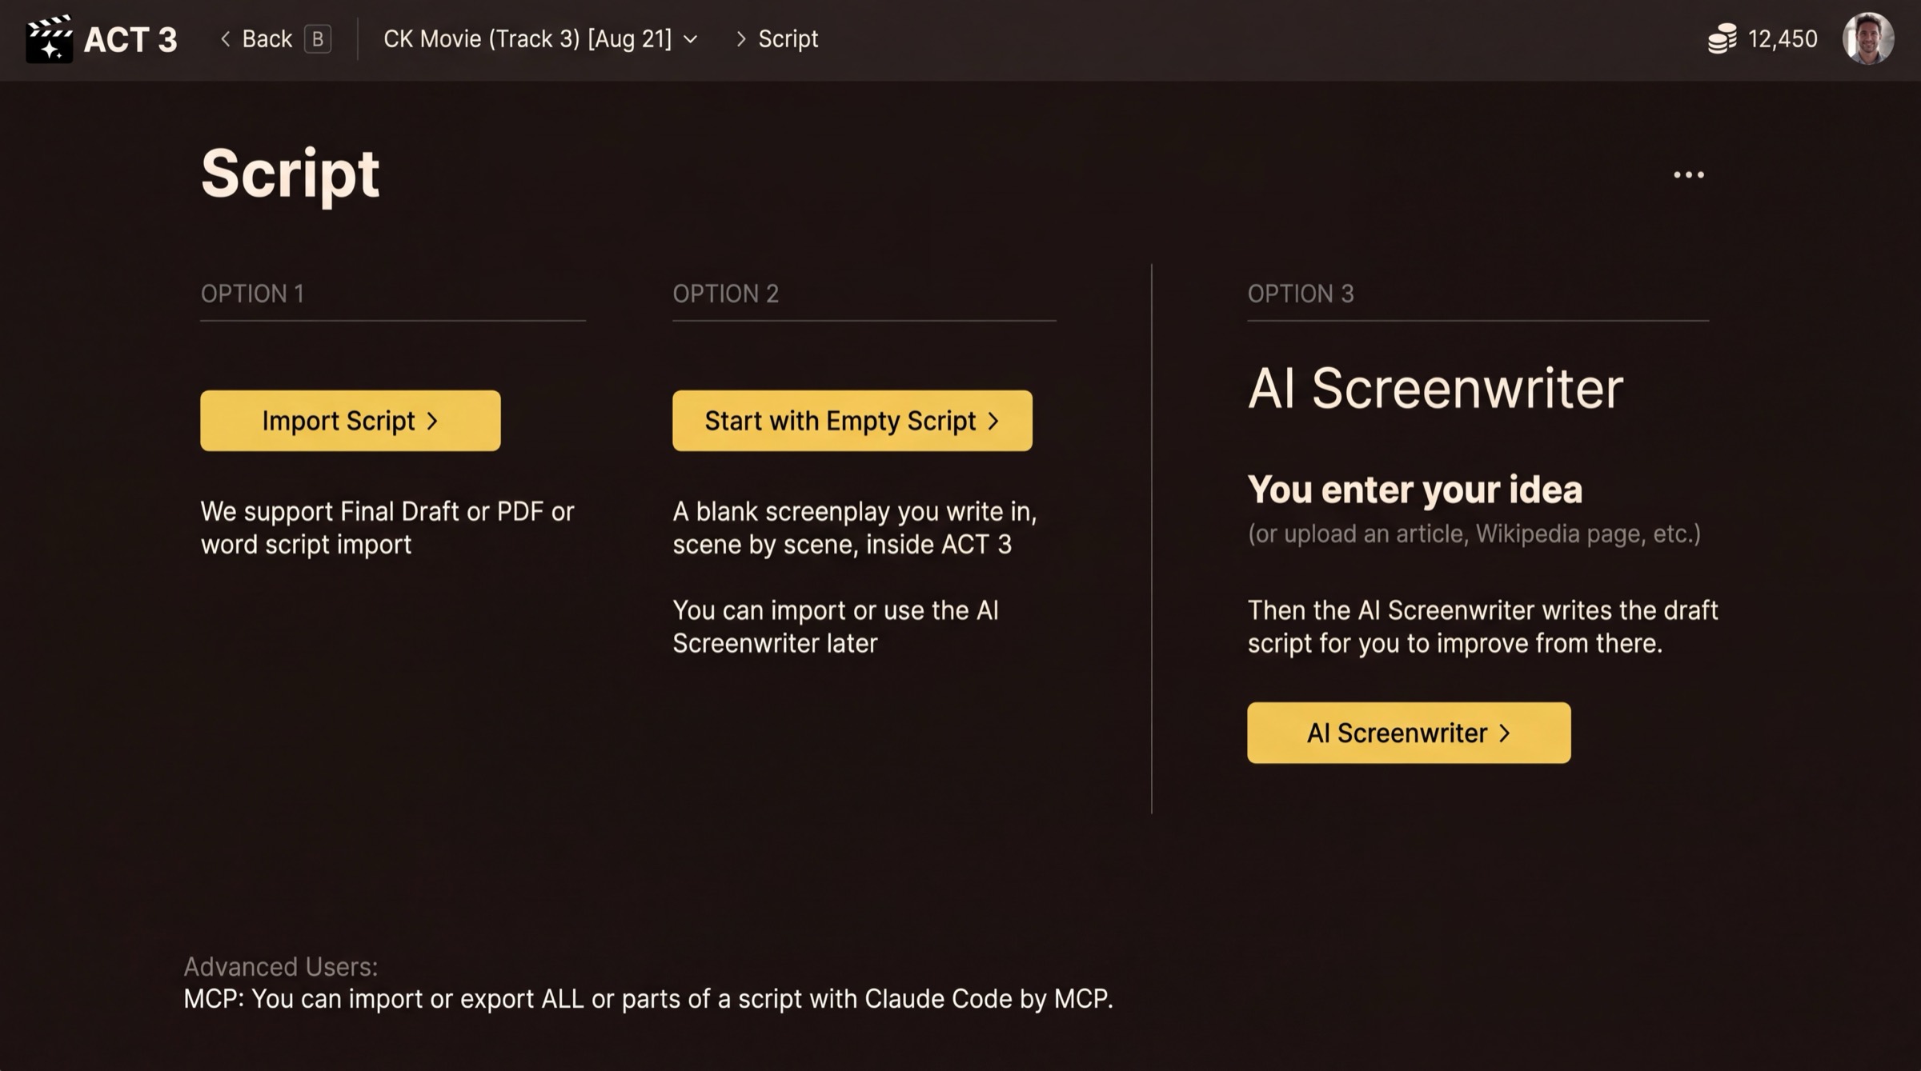Click 'A blank screenplay you write in' text
The image size is (1921, 1071).
tap(855, 528)
